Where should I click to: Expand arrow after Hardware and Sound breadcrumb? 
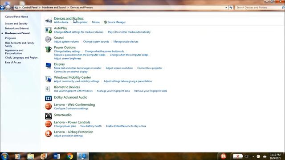click(x=68, y=8)
